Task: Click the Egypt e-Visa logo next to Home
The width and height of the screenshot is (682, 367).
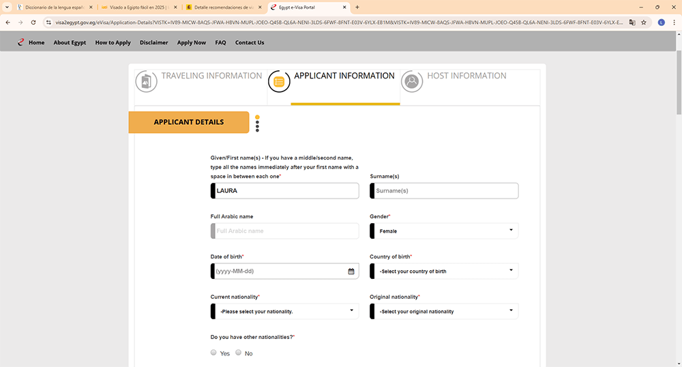Action: 21,42
